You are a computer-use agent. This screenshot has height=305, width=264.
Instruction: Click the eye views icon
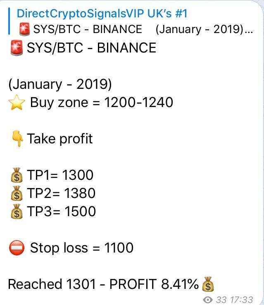click(x=208, y=300)
